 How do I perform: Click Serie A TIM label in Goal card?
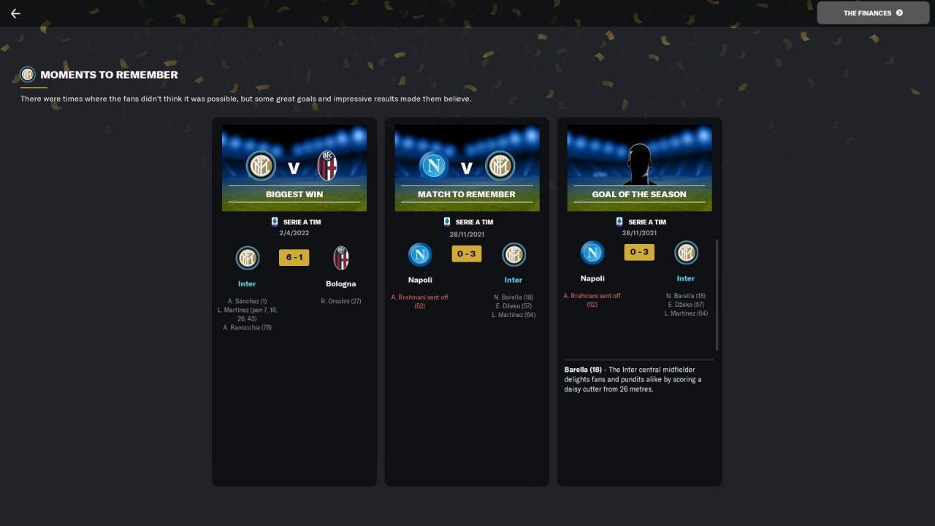[x=647, y=221]
